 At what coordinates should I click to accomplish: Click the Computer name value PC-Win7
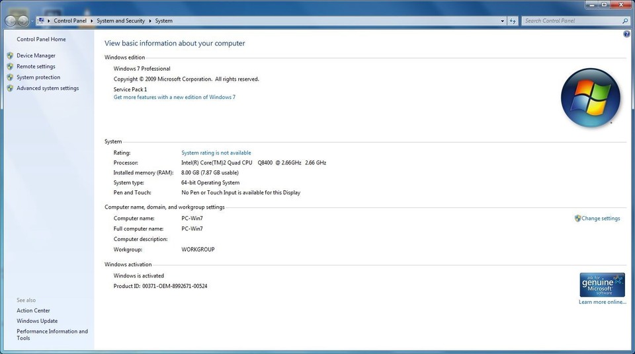(x=192, y=219)
